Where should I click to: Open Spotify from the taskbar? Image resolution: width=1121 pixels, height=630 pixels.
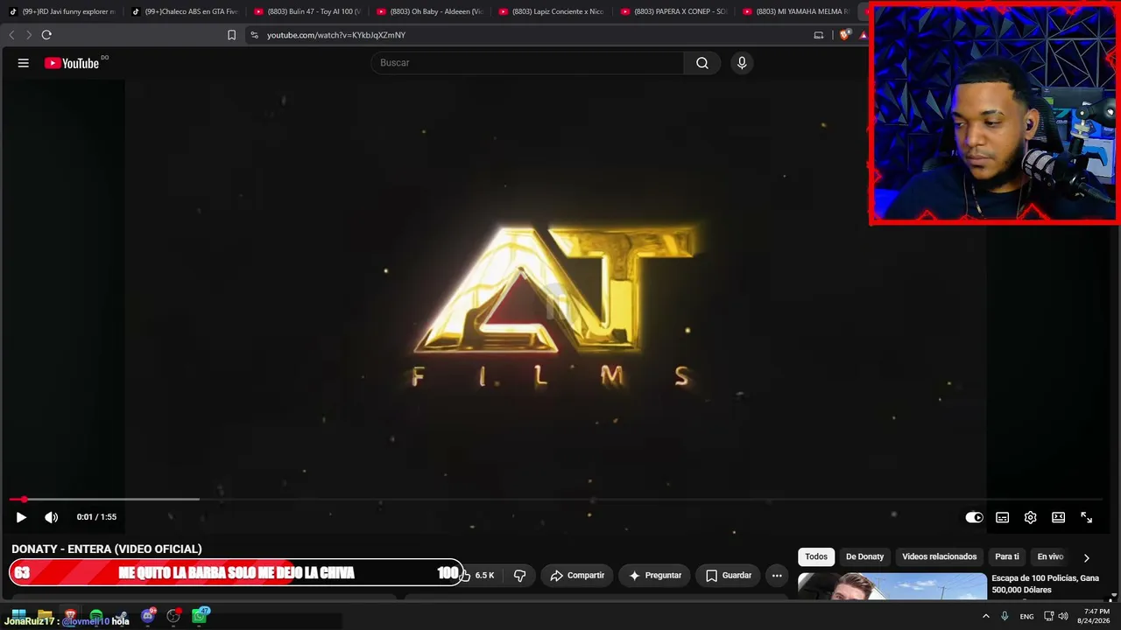point(96,615)
